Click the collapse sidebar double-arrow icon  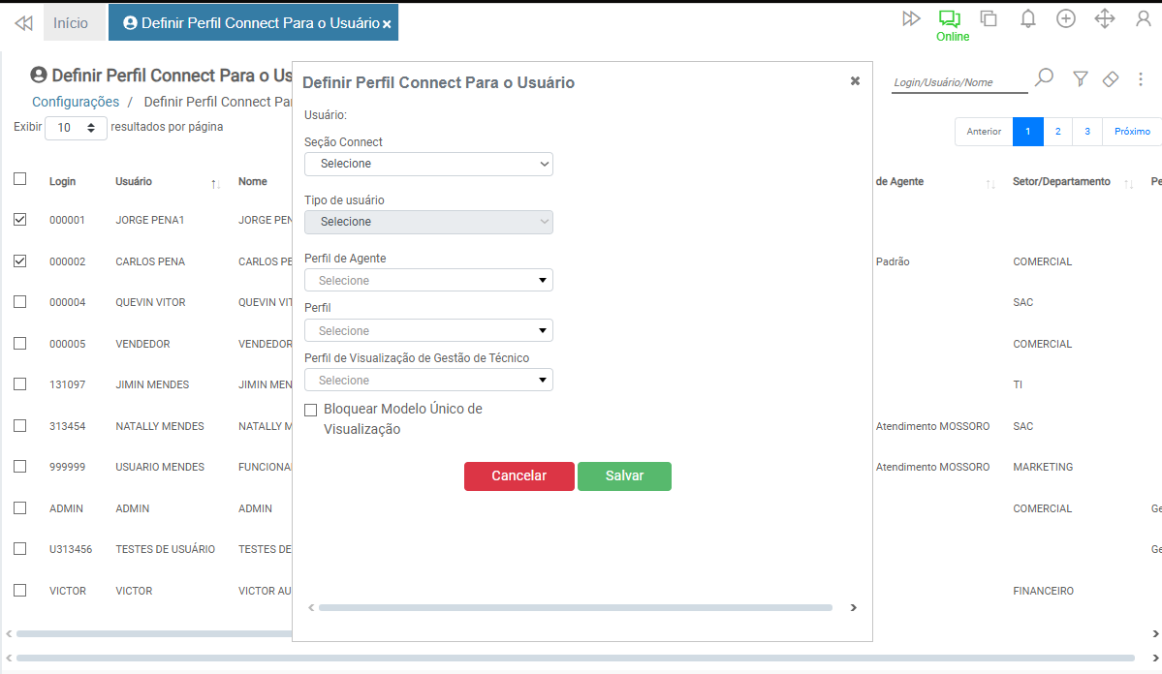[x=23, y=23]
